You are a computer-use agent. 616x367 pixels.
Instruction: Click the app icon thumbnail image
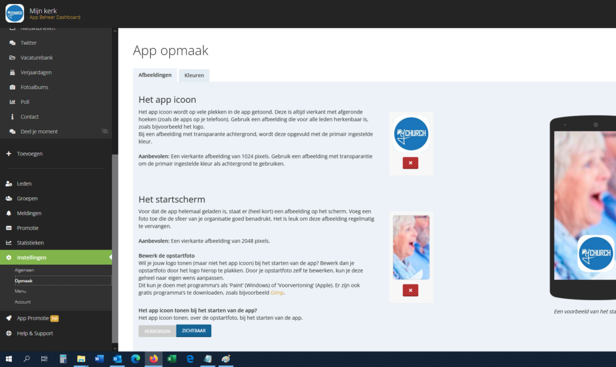(x=411, y=134)
